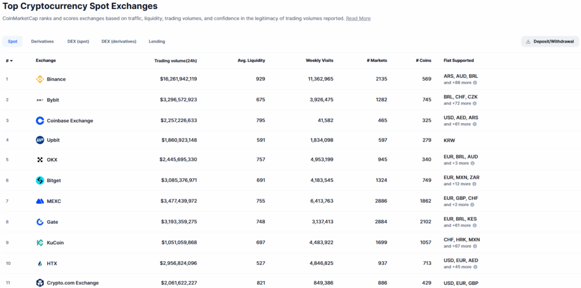Viewport: 581px width, 288px height.
Task: Sort by Weekly Visits column header
Action: click(319, 60)
